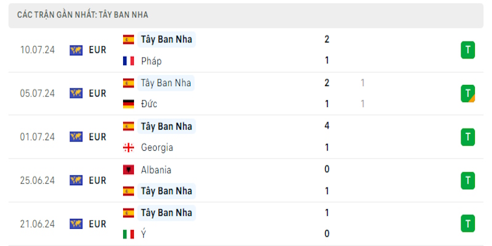
Task: Click the green T badge for 10.07.24 match
Action: pos(467,50)
